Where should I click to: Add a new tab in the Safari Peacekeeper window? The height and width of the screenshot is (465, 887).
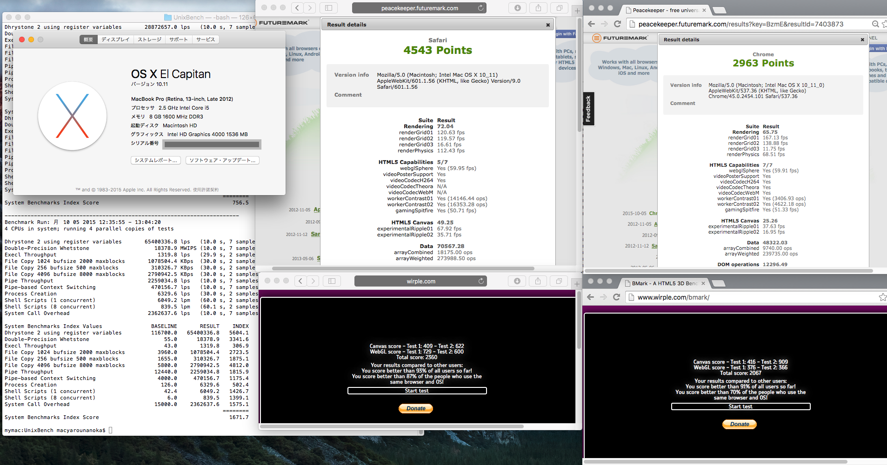[577, 10]
